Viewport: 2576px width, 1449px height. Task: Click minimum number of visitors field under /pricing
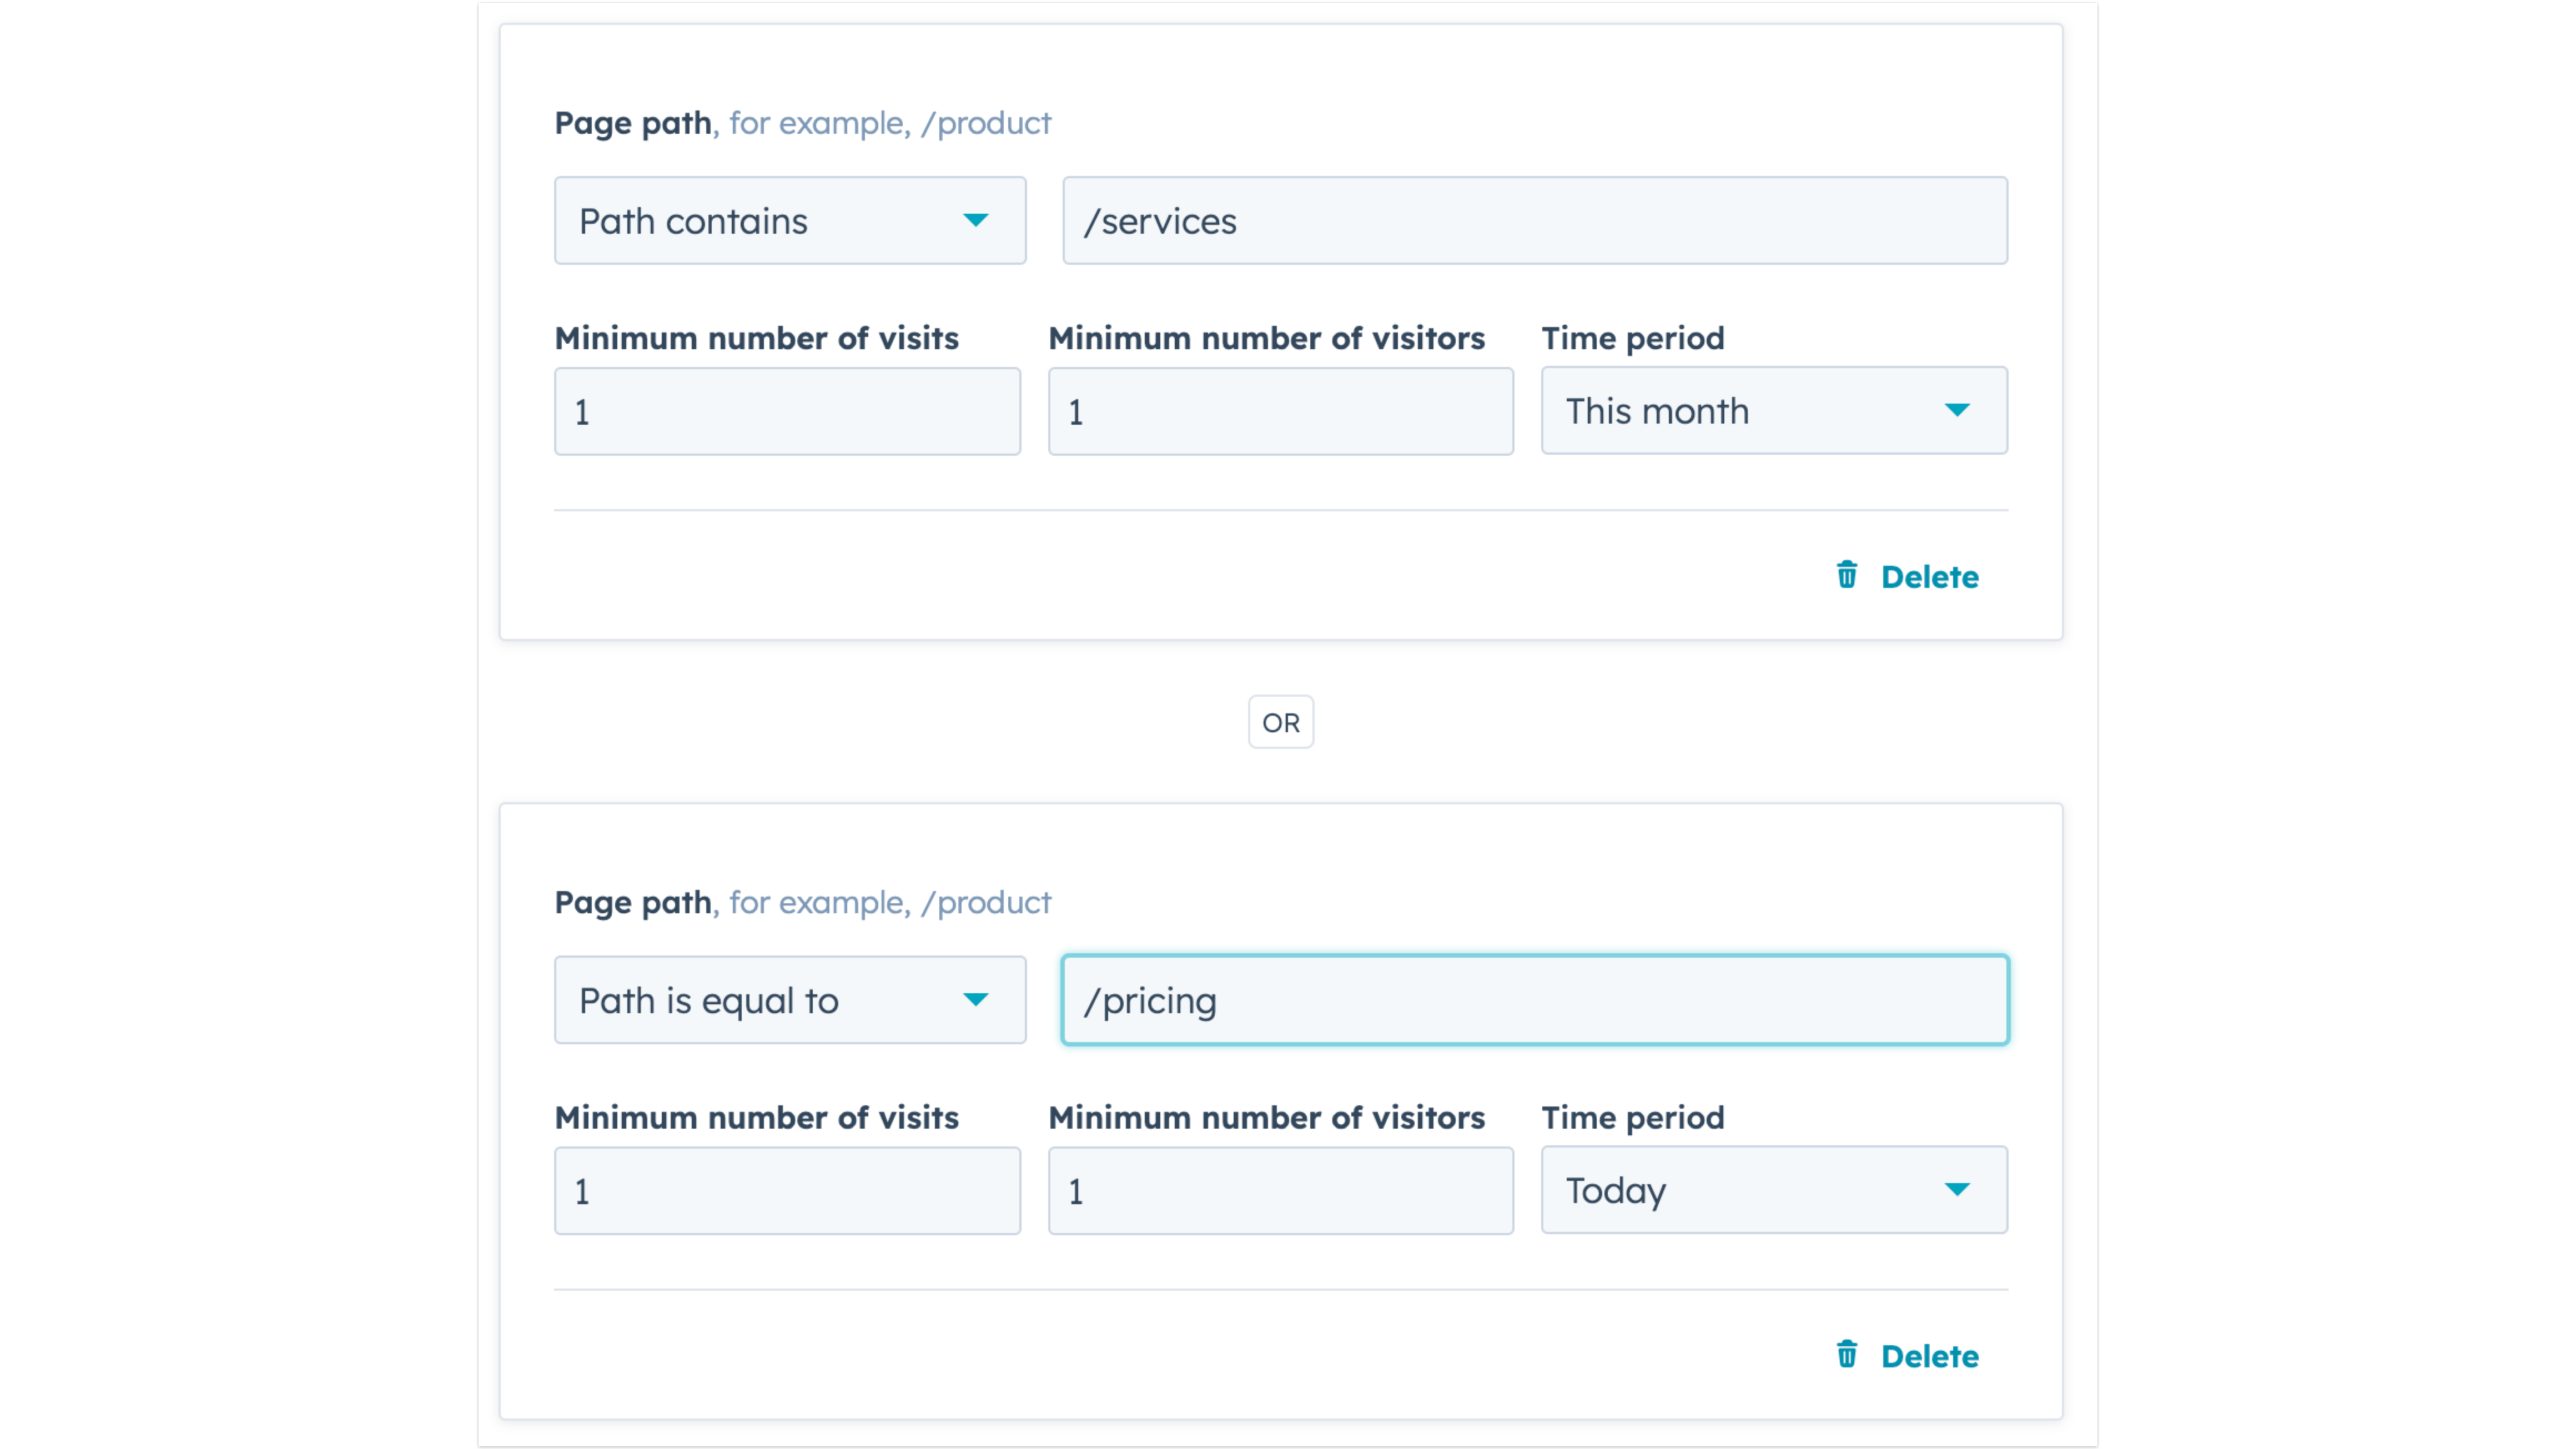click(x=1280, y=1190)
